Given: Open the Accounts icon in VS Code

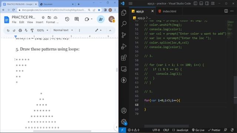Looking at the screenshot, I should click(x=124, y=110).
